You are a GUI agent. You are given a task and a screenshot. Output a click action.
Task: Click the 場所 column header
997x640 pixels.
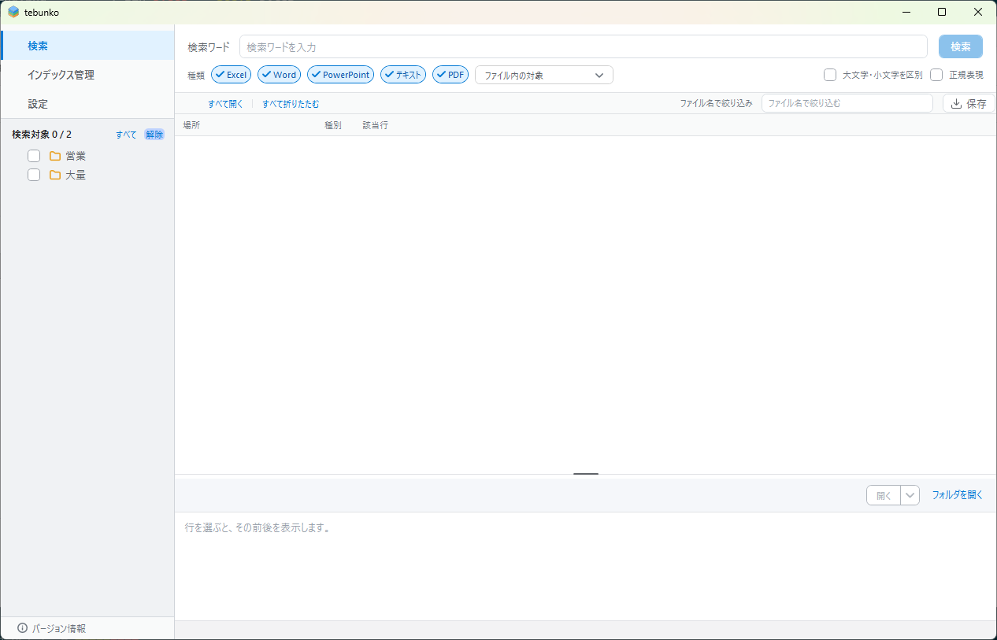point(191,125)
